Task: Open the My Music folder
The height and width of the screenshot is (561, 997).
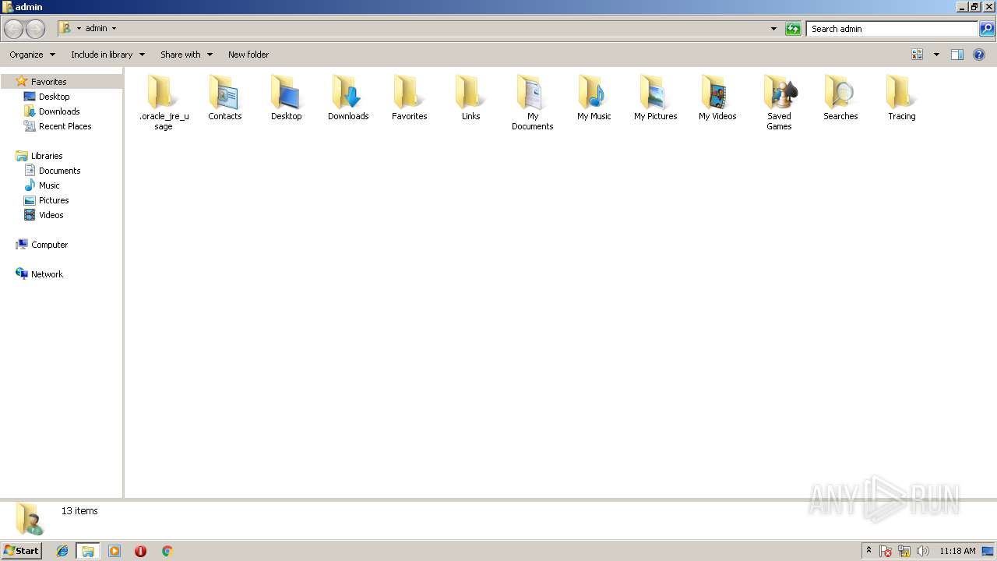Action: click(x=594, y=98)
